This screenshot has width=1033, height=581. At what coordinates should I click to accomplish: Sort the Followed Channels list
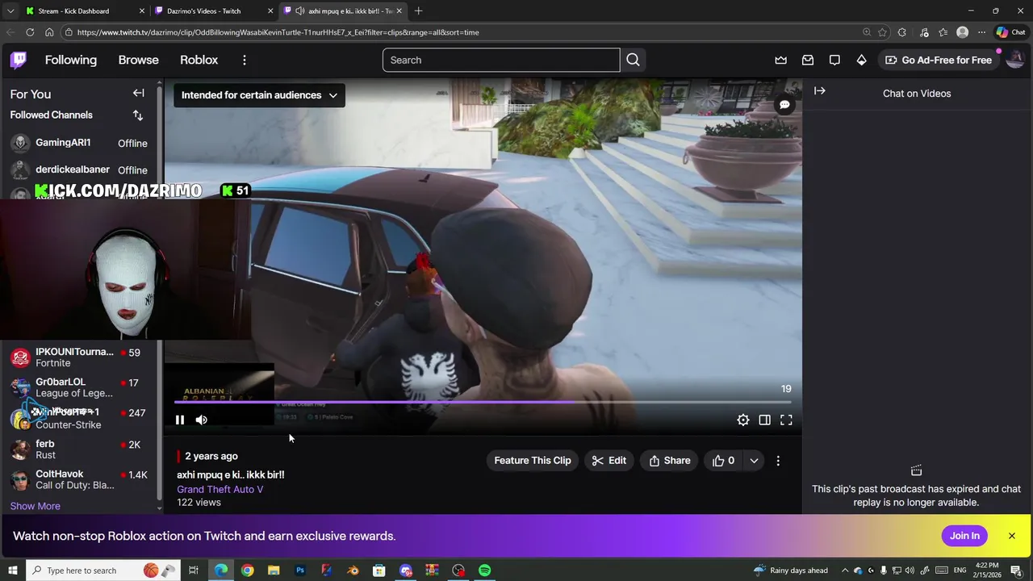[137, 115]
